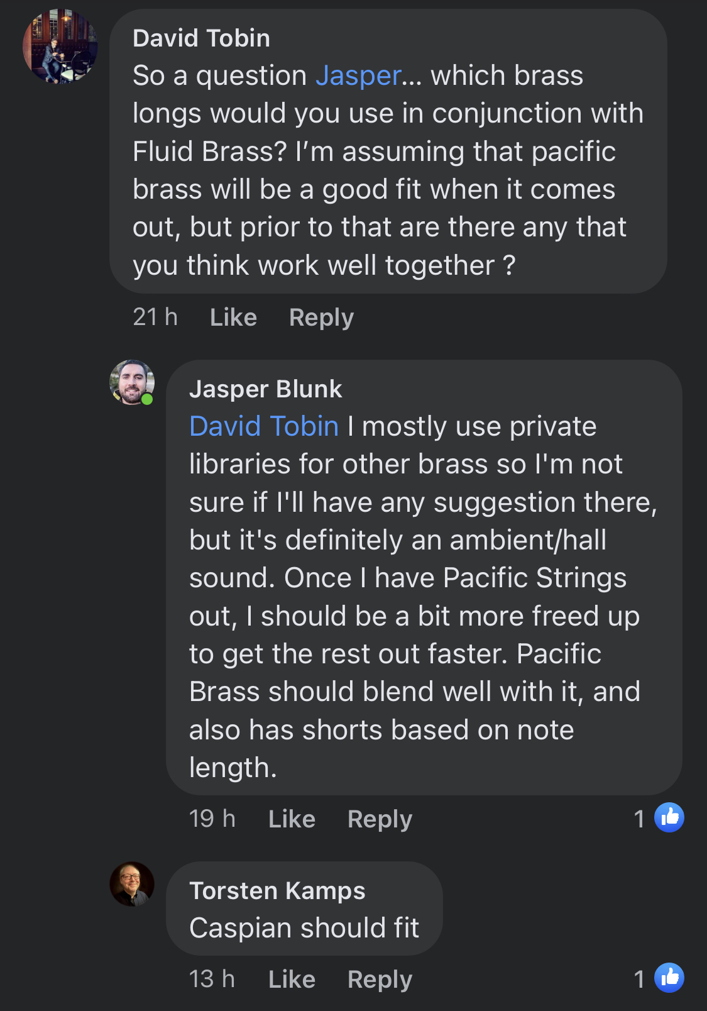Like Torsten Kamps' Caspian comment

(292, 980)
